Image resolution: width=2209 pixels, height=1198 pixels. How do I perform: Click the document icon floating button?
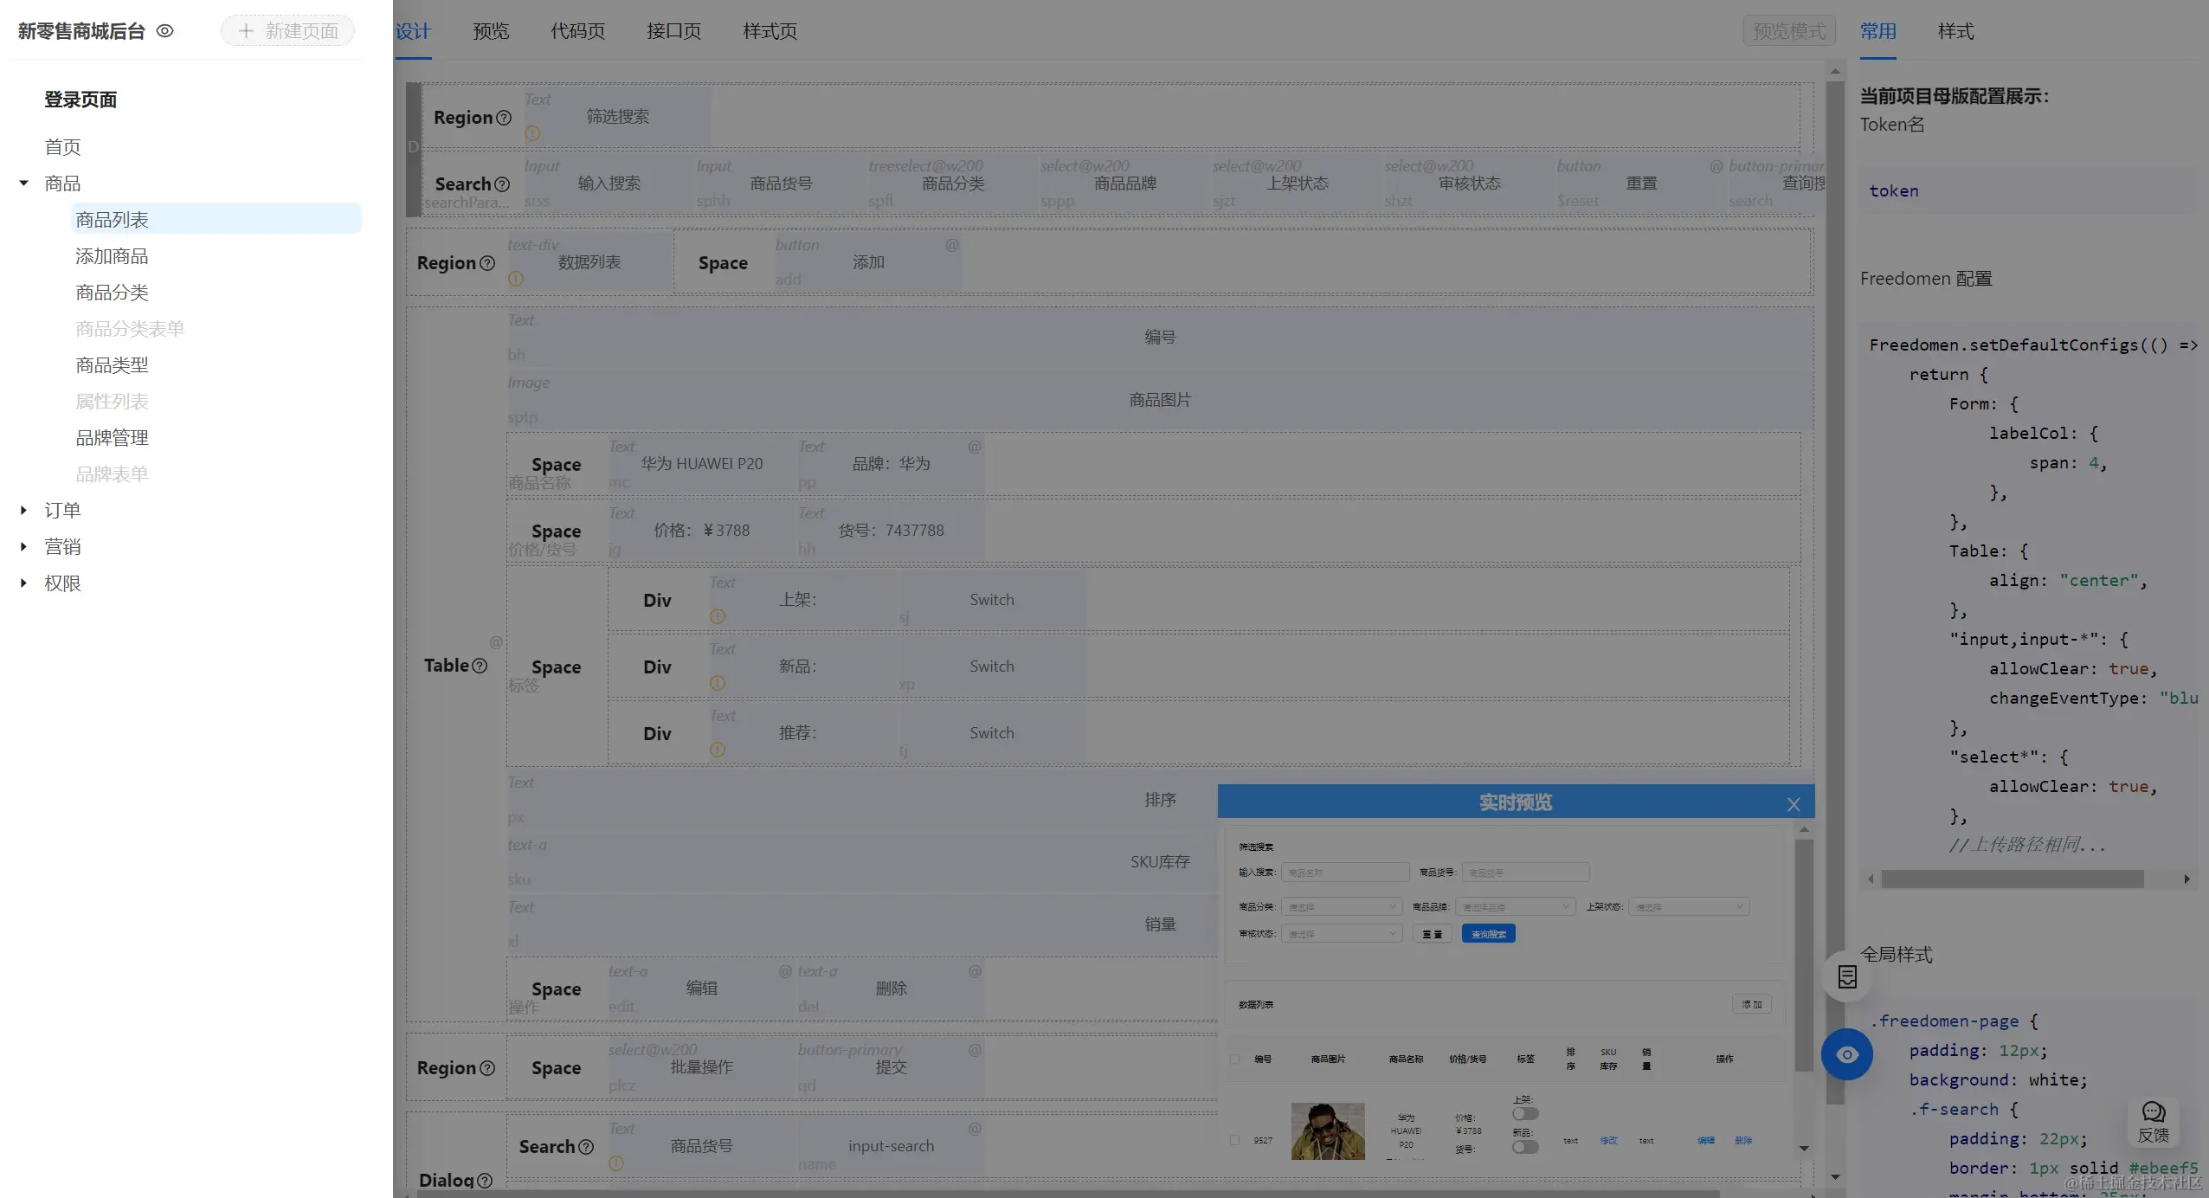click(x=1847, y=977)
